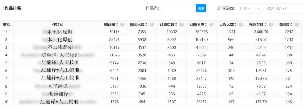
Task: Click the 45815 subscription spend cell
Action: click(x=201, y=47)
